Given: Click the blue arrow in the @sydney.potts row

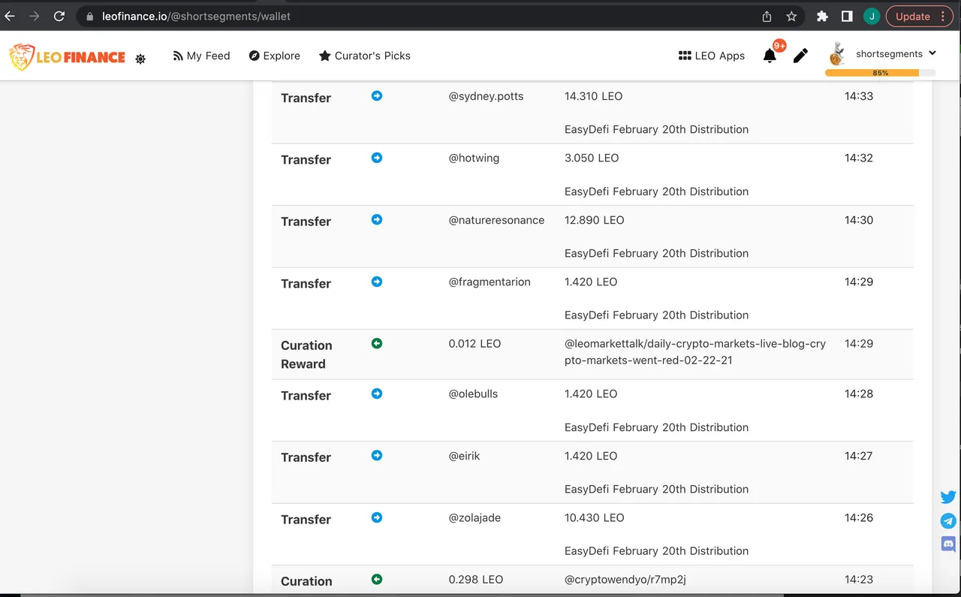Looking at the screenshot, I should click(377, 96).
